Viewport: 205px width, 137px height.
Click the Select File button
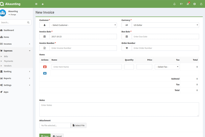(78, 126)
